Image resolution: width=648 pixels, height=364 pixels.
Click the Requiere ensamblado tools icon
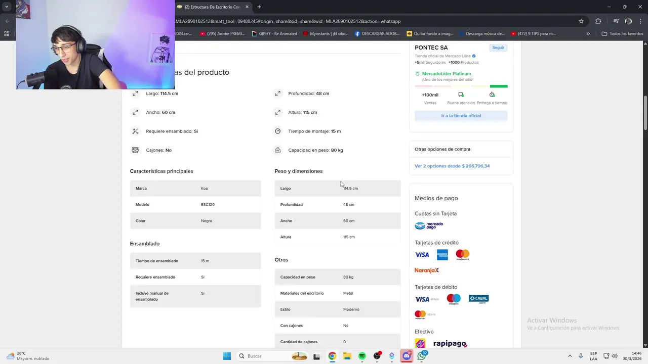click(135, 131)
